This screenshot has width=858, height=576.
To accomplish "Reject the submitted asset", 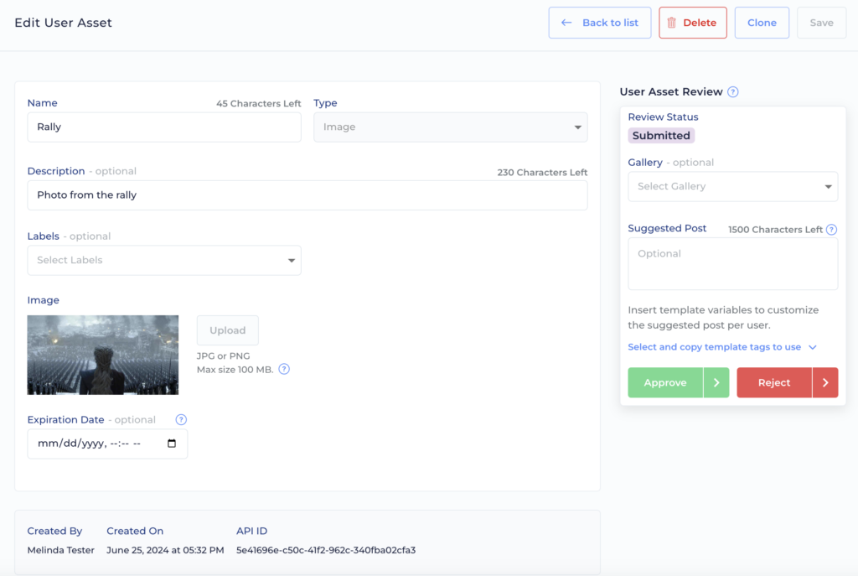I will pyautogui.click(x=773, y=382).
